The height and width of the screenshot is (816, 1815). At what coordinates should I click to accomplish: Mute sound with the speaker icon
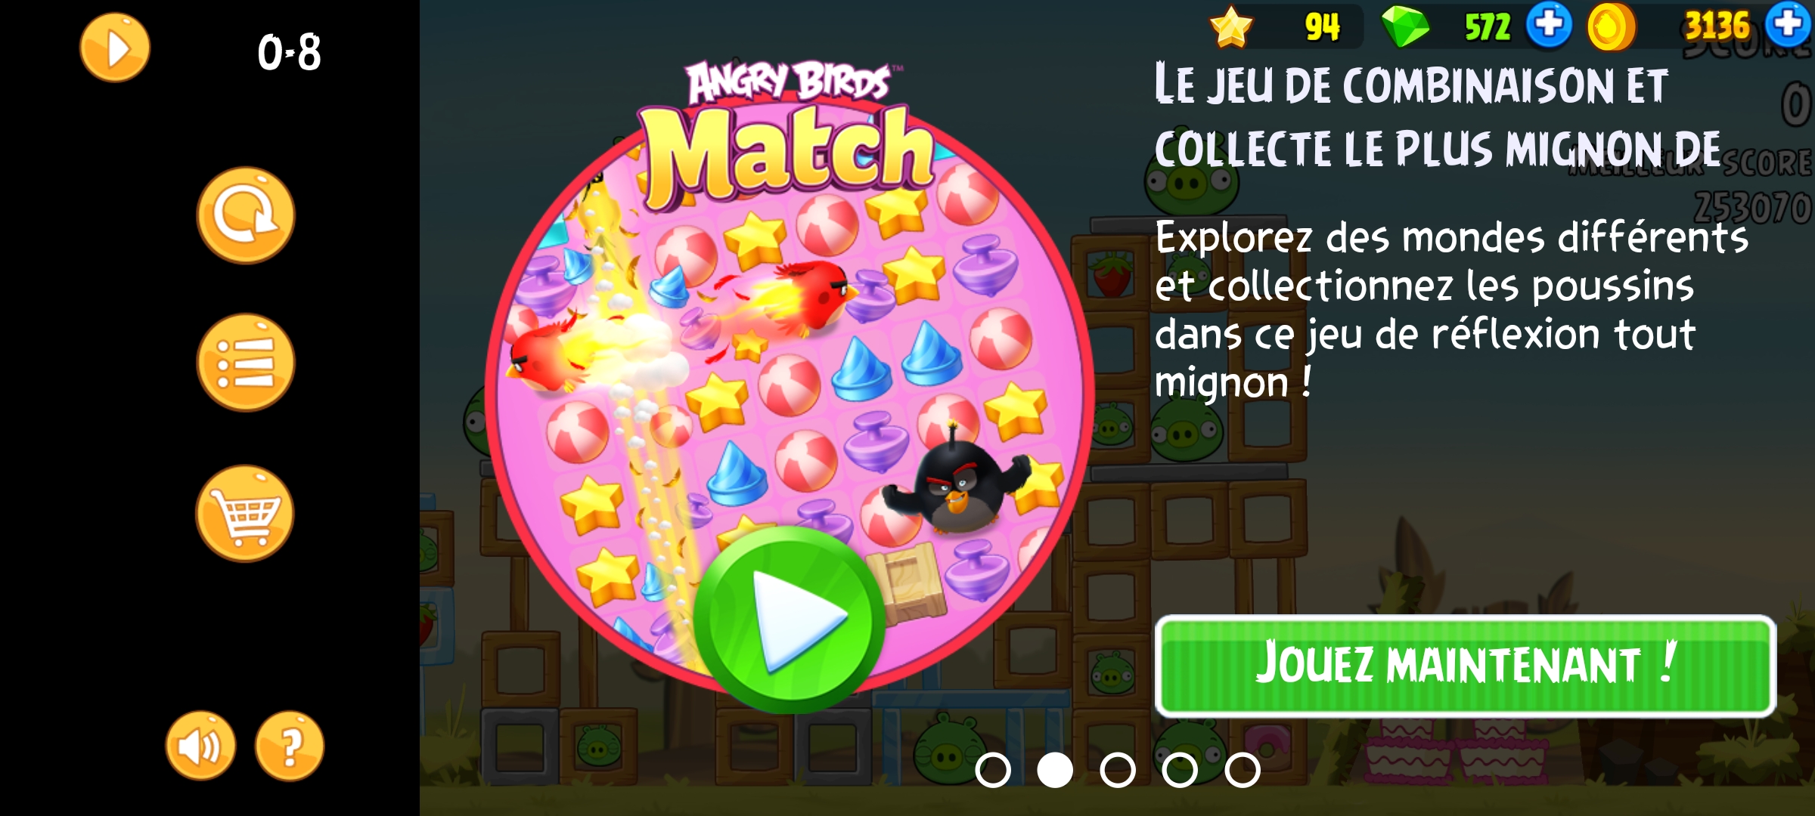pyautogui.click(x=200, y=746)
